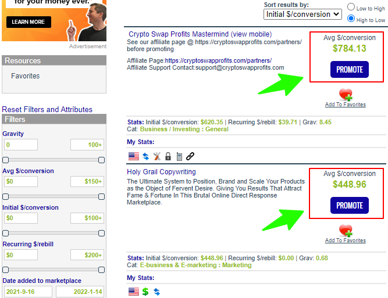Promote Crypto Swap Profits Mastermind
This screenshot has height=298, width=388.
point(350,70)
